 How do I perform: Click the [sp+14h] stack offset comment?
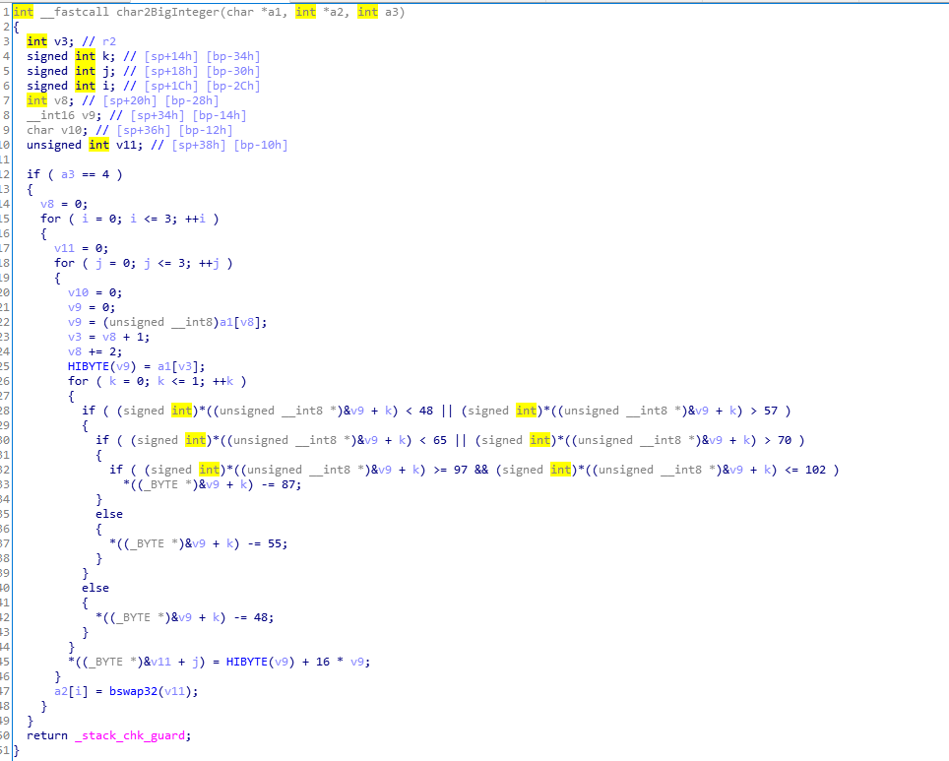click(171, 56)
